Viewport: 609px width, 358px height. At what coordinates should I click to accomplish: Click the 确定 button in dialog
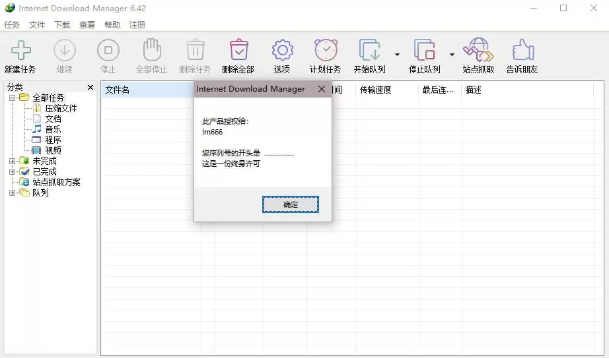click(x=291, y=204)
